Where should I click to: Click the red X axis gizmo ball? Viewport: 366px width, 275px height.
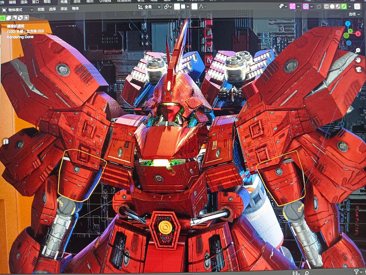(358, 34)
